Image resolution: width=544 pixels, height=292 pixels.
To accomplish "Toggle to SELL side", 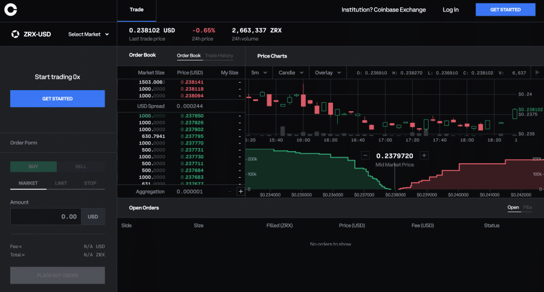I will (x=80, y=167).
